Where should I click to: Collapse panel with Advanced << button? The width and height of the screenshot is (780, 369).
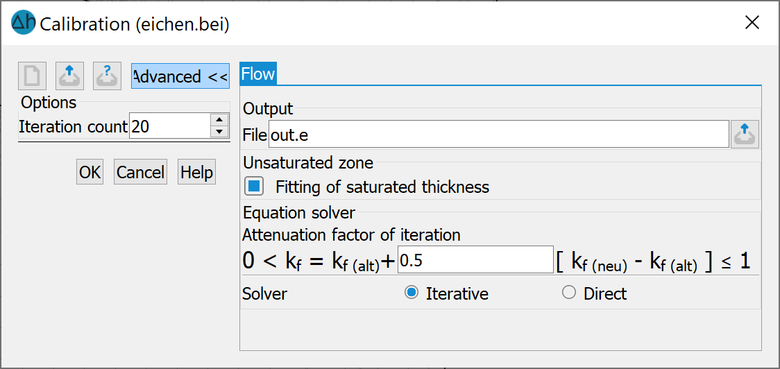click(x=180, y=76)
